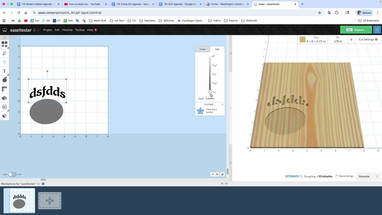Open the Edit menu
382x215 pixels.
(57, 30)
